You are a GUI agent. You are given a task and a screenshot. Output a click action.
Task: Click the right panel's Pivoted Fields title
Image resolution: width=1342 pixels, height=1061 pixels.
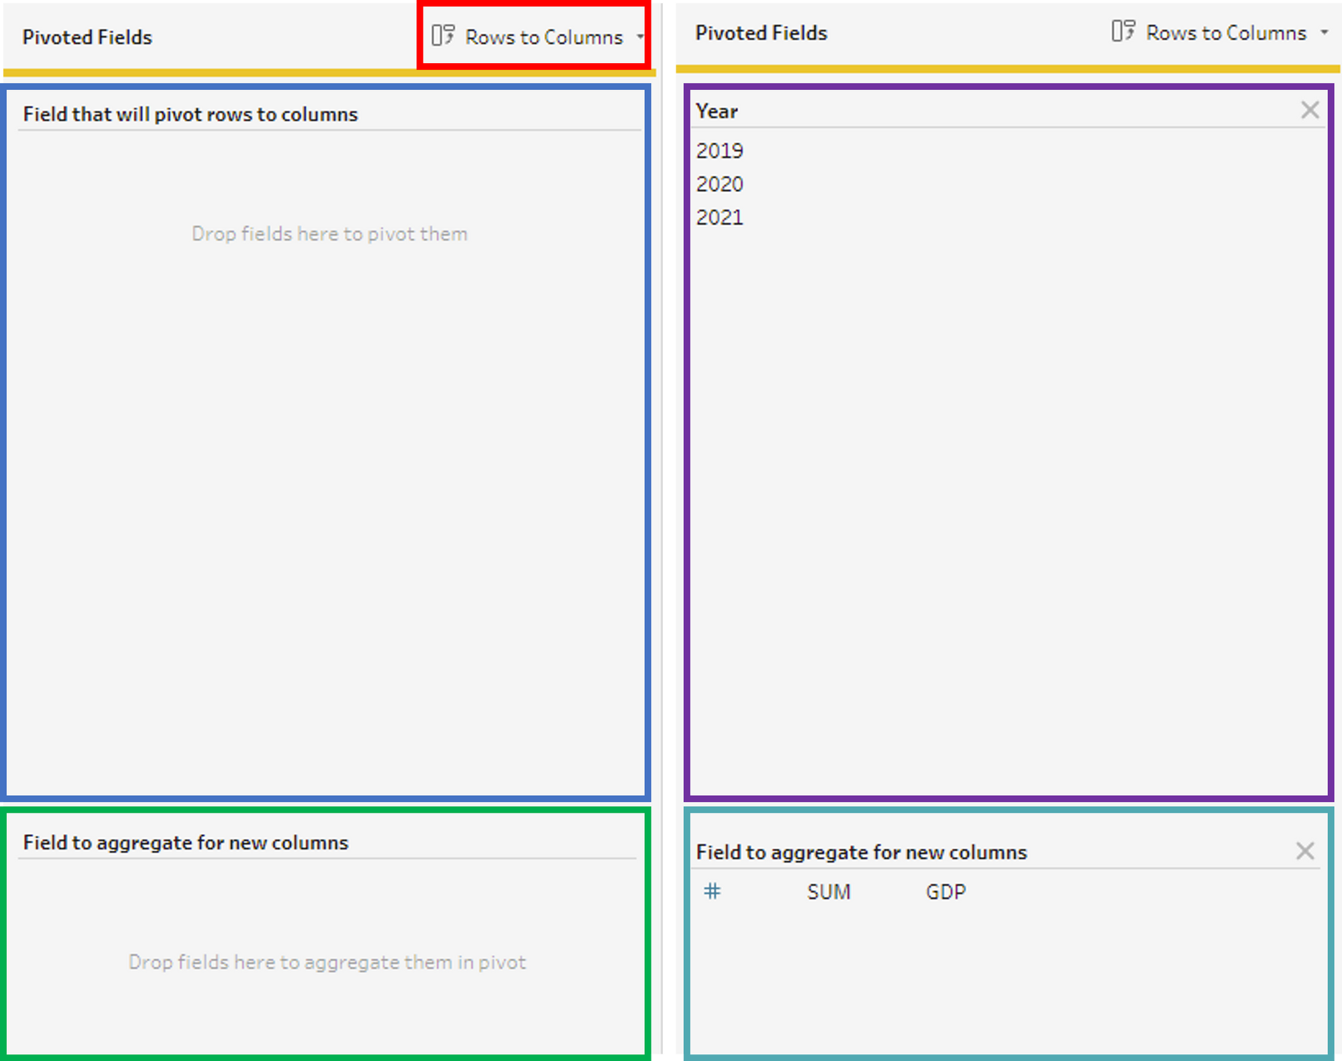(761, 33)
